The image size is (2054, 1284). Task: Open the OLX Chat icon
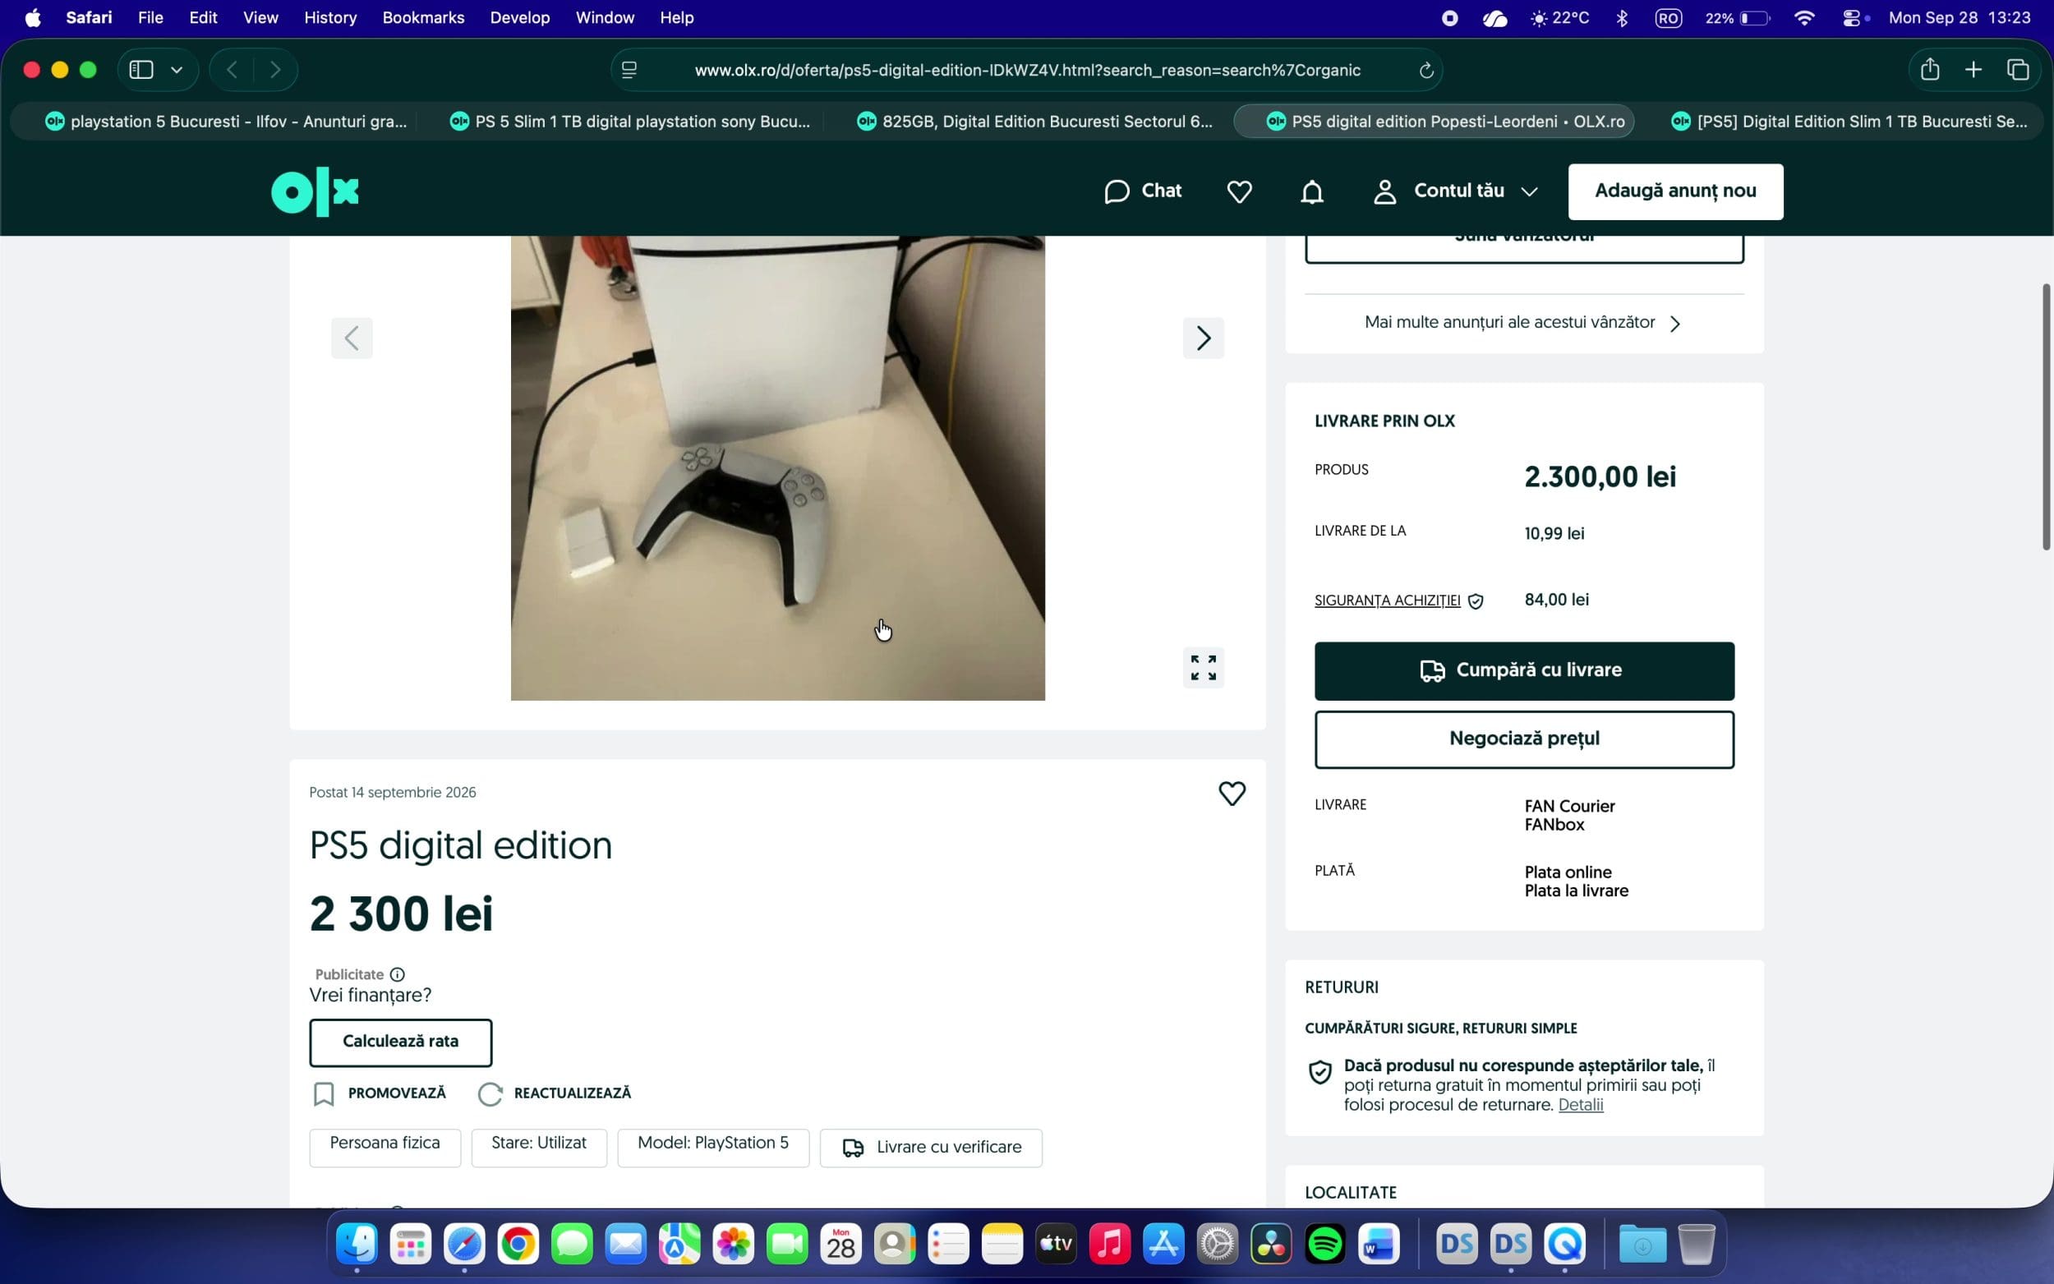(x=1117, y=192)
